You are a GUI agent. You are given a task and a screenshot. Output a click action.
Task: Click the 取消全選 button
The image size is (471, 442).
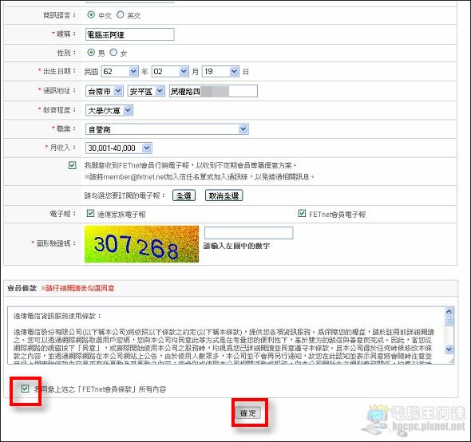tap(224, 195)
